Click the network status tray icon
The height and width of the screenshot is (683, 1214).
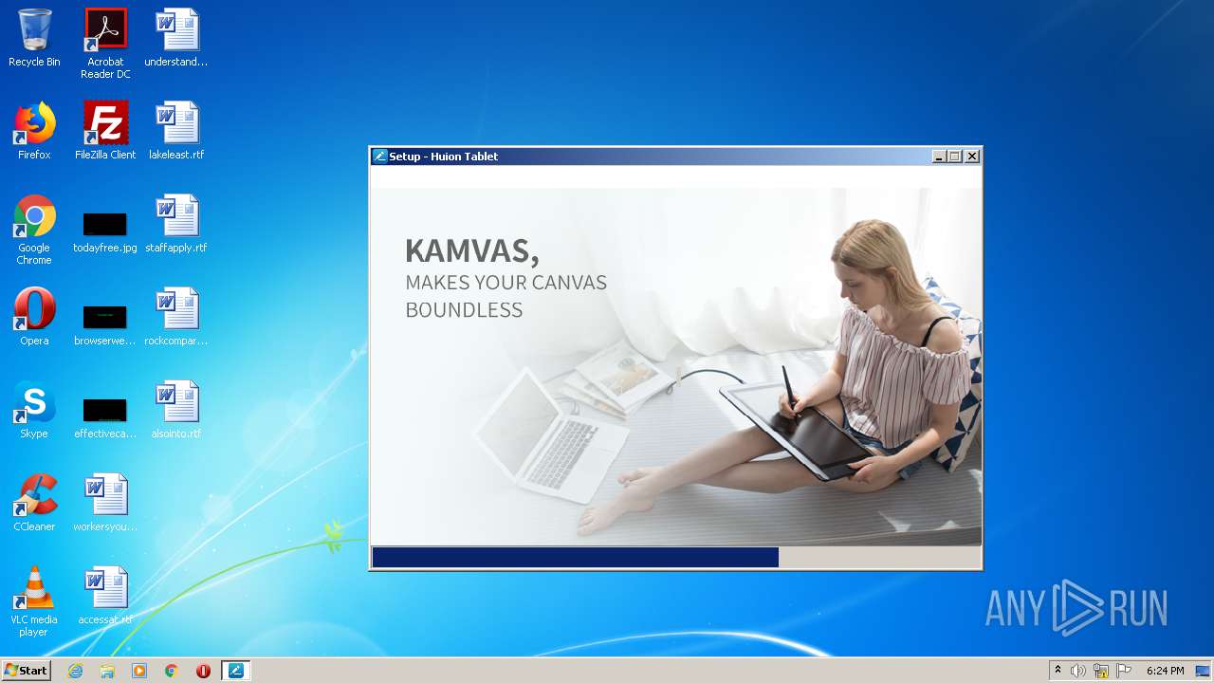pos(1101,671)
